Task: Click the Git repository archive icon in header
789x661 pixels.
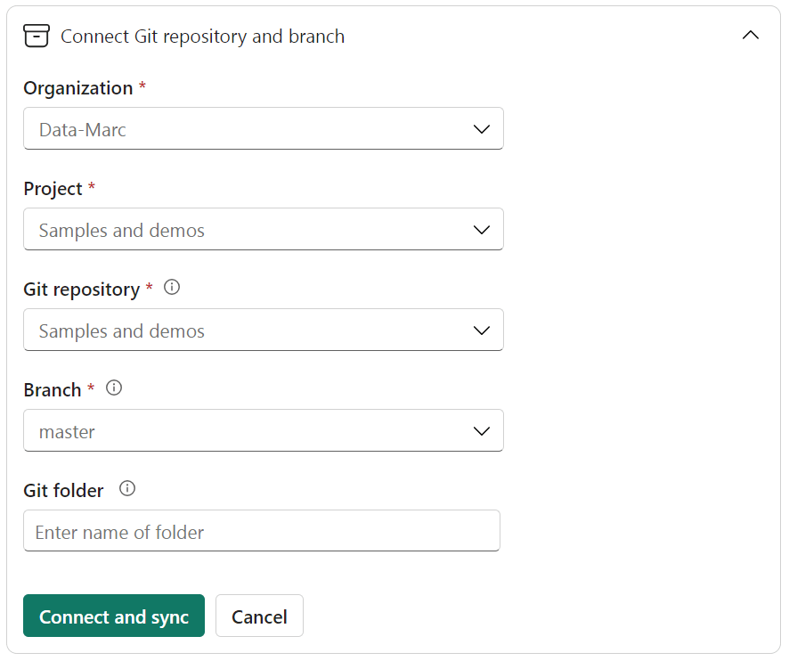Action: click(x=37, y=36)
